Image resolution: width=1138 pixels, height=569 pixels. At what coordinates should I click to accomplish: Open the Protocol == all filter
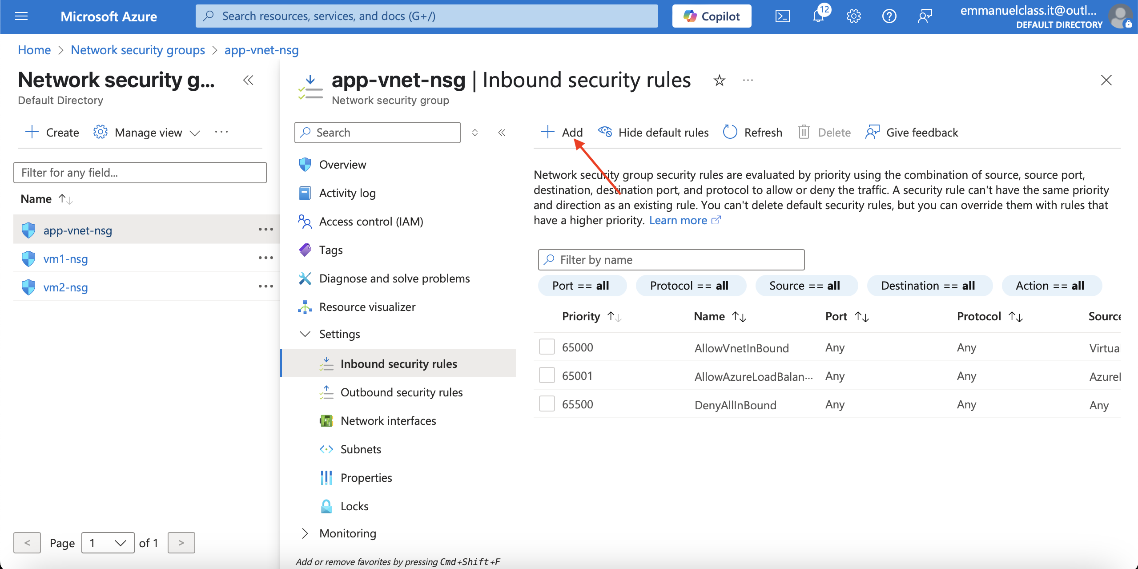click(x=691, y=286)
